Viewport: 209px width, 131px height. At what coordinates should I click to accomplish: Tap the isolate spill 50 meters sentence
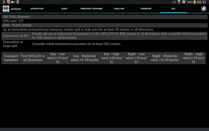pyautogui.click(x=78, y=29)
